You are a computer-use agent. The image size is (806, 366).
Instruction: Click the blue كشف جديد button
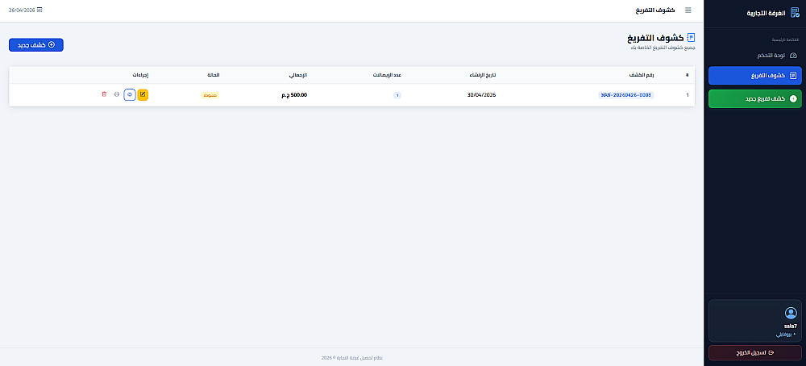[36, 45]
